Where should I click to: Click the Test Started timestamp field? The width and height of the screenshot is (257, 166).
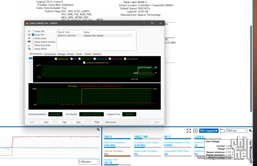[92, 114]
